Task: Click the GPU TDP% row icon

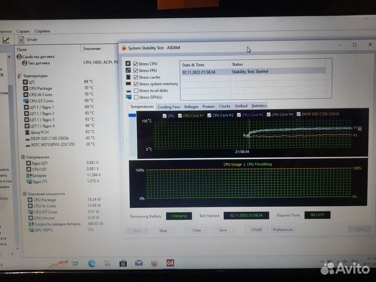Action: click(x=31, y=230)
